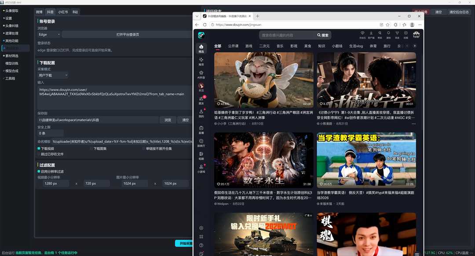Open the Edge browser profile icon
475x256 pixels.
point(412,25)
